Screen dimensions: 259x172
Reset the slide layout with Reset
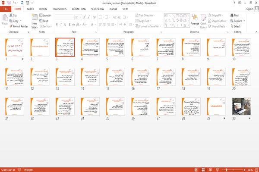[x=44, y=21]
